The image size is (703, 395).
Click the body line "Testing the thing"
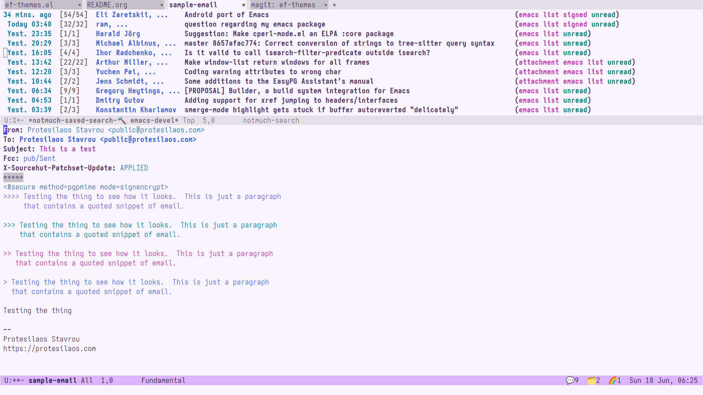tap(37, 311)
